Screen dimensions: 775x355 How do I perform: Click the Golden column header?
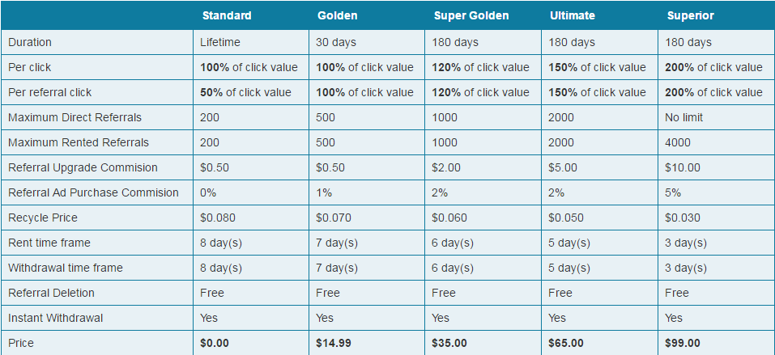[x=337, y=15]
